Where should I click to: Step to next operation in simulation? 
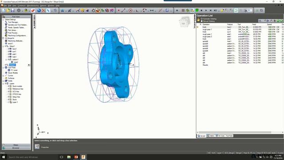click(211, 11)
